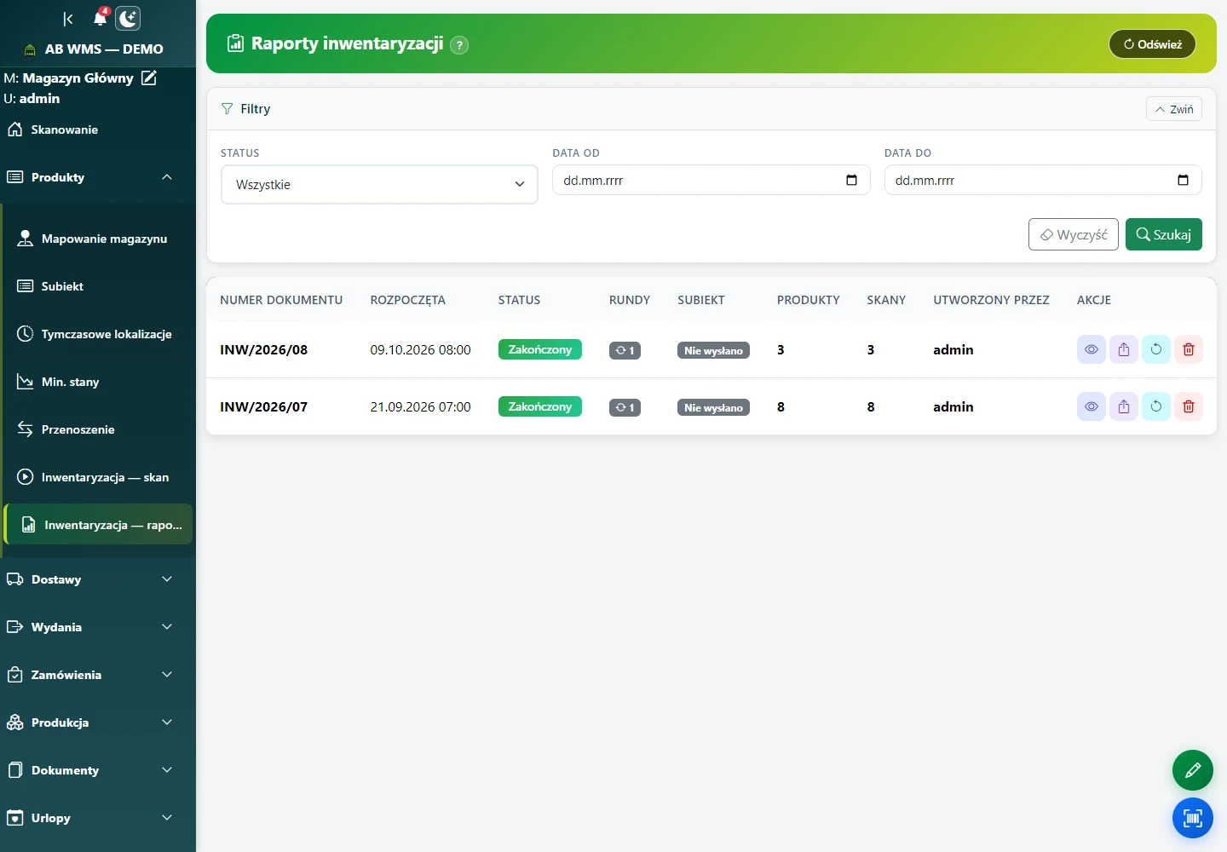Viewport: 1227px width, 852px height.
Task: Export INW/2026/08 with share icon
Action: click(x=1124, y=349)
